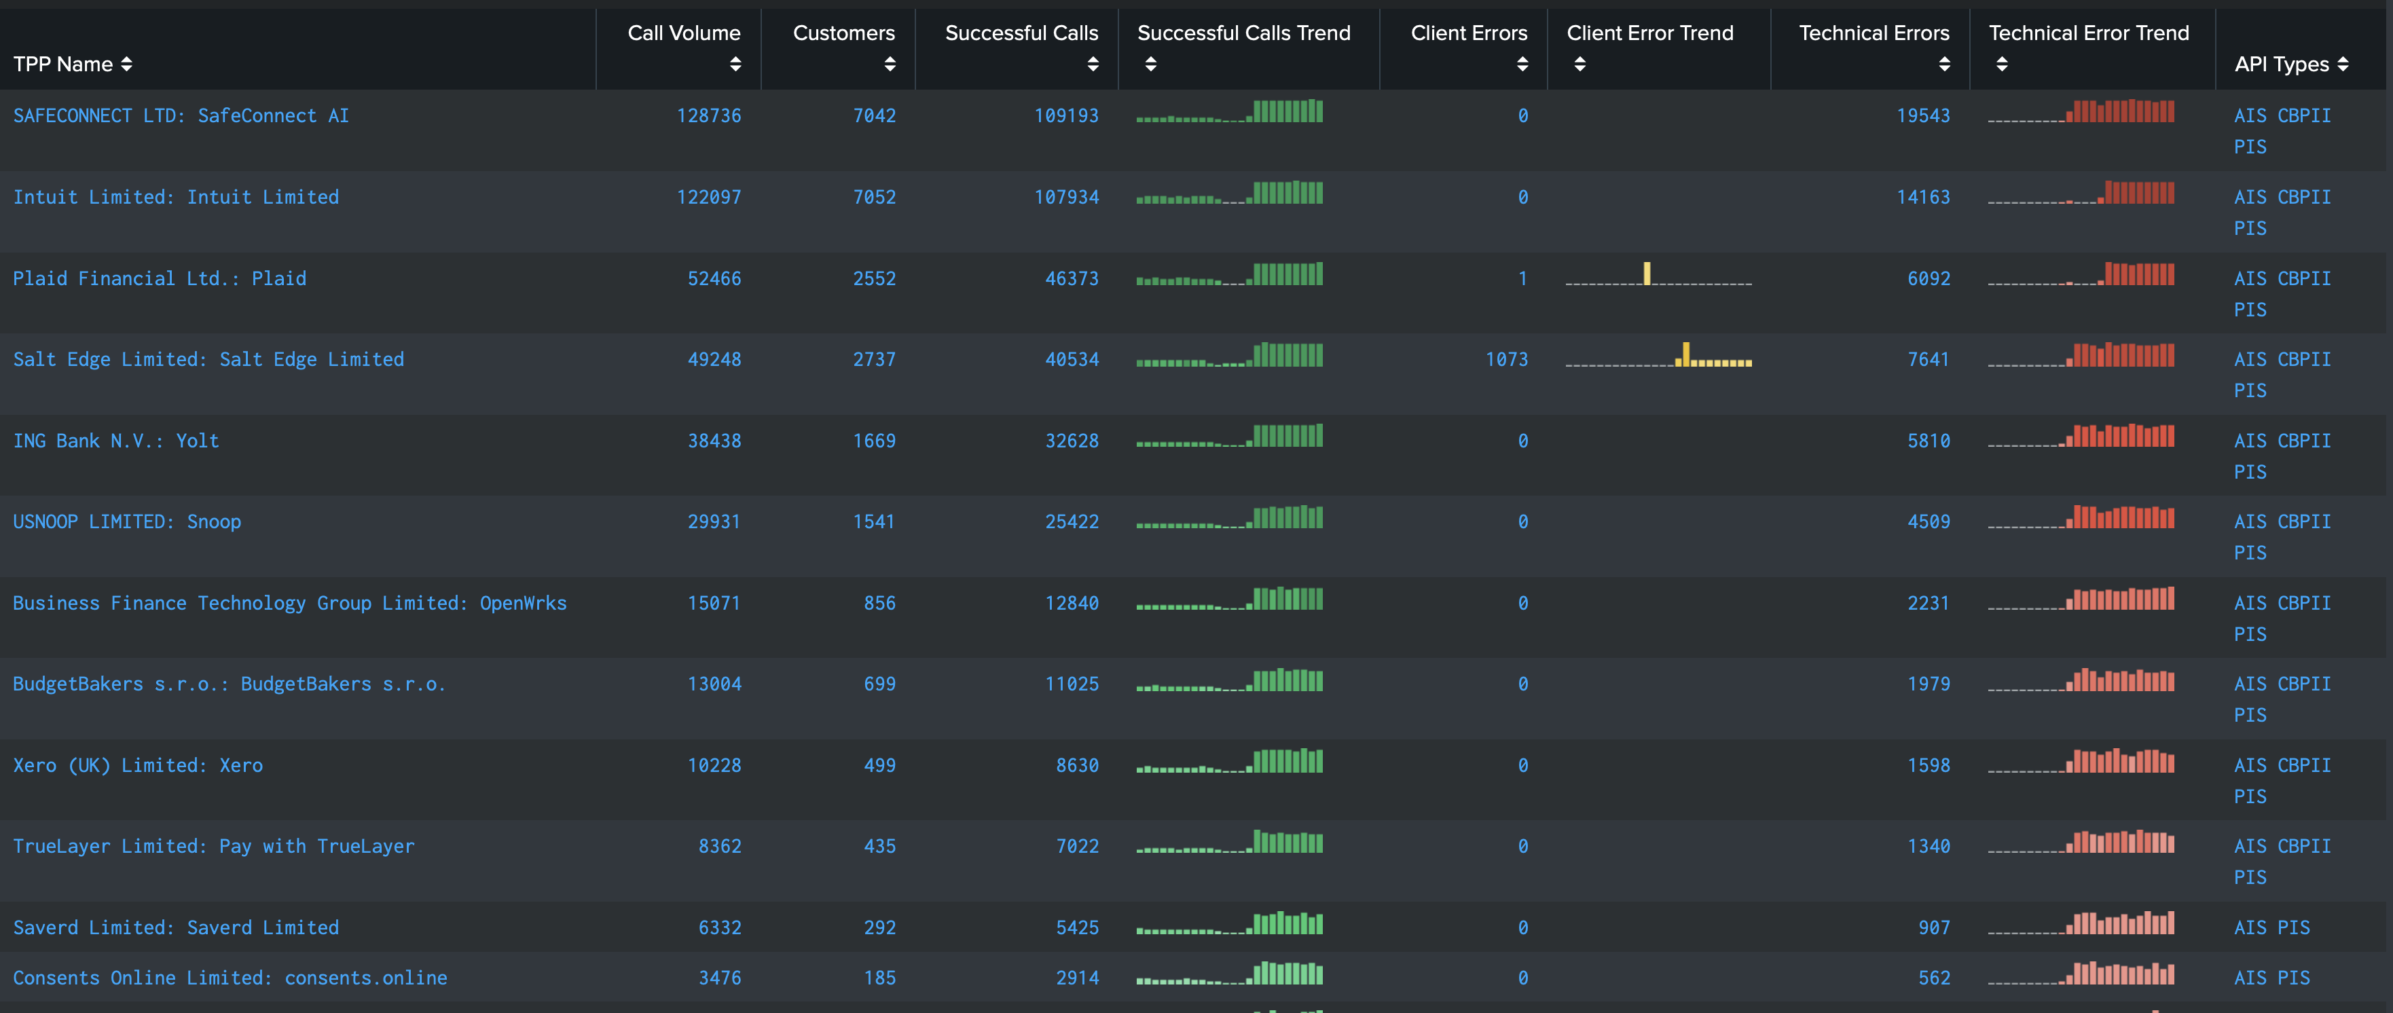Click Salt Edge client error trend sparkline

(x=1658, y=356)
